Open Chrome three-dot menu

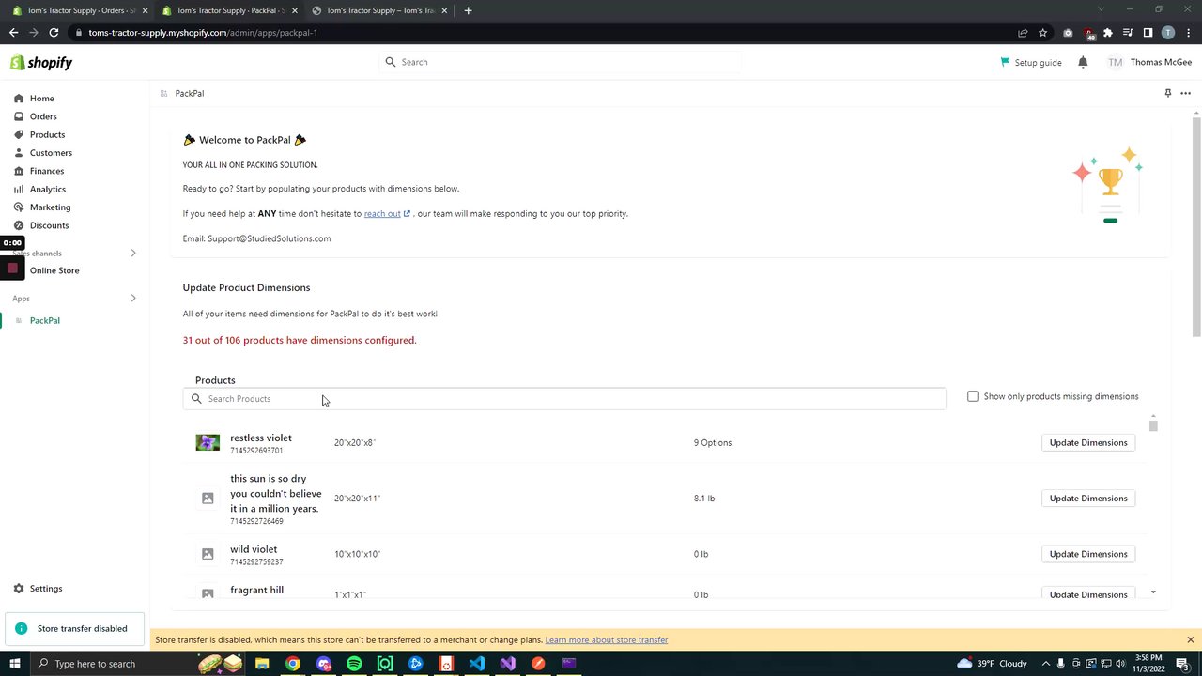coord(1188,32)
